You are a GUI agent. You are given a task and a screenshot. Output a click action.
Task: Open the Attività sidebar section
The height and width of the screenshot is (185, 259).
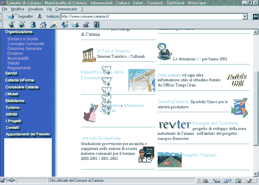click(11, 114)
